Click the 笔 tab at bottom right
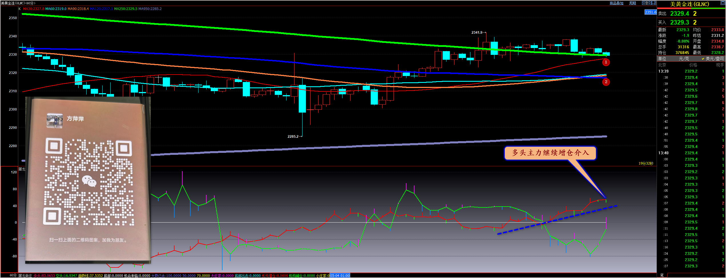The height and width of the screenshot is (278, 726). click(x=662, y=275)
